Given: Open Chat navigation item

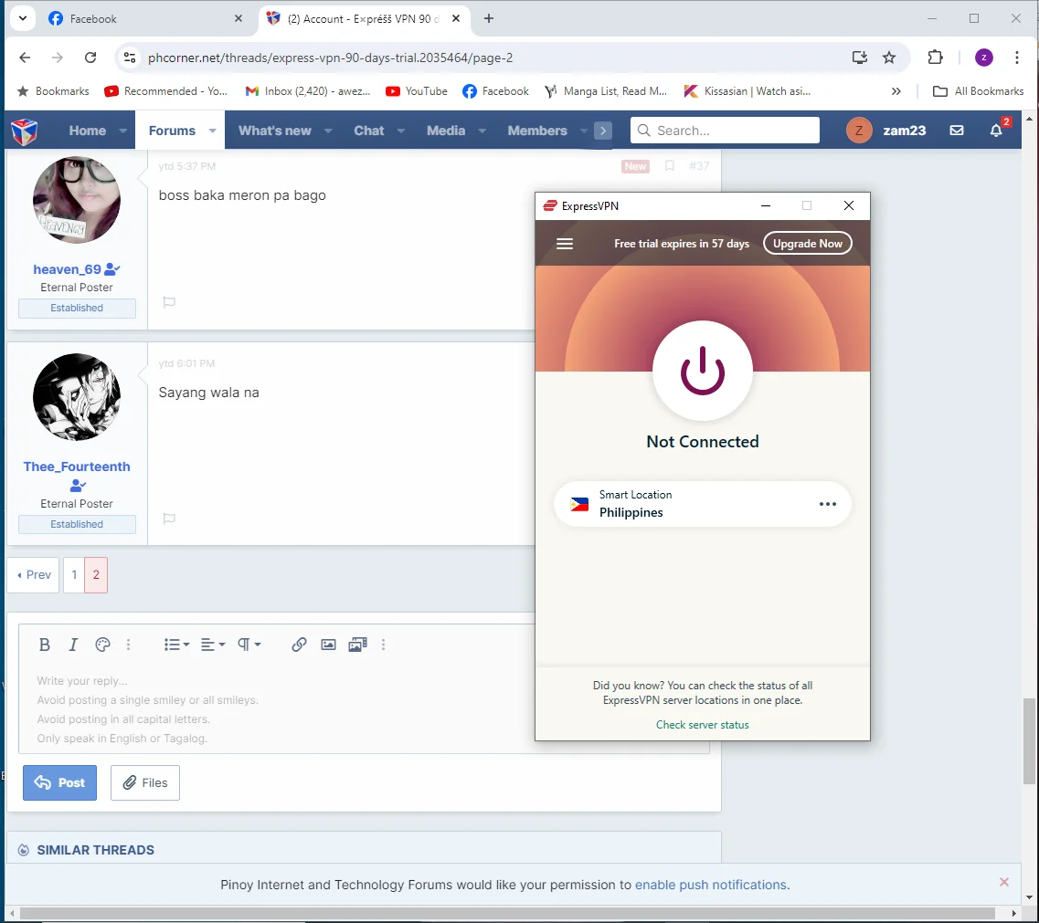Looking at the screenshot, I should [368, 131].
